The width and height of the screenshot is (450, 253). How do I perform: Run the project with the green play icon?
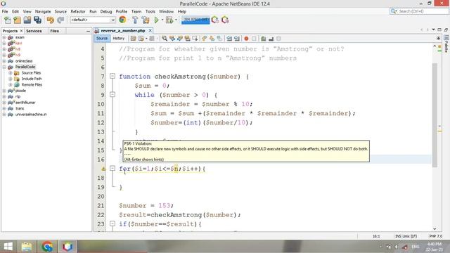156,20
